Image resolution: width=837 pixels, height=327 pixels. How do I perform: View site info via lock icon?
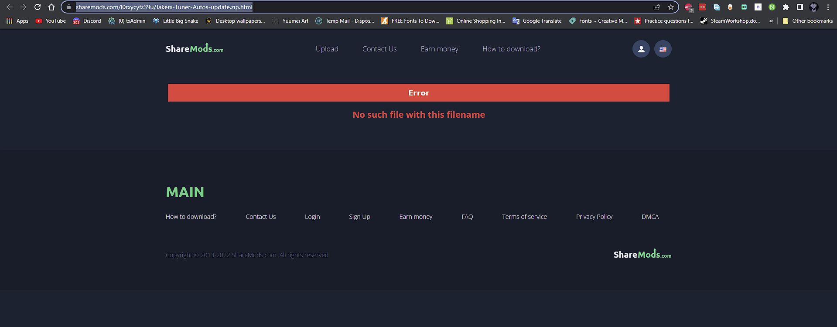(x=68, y=7)
